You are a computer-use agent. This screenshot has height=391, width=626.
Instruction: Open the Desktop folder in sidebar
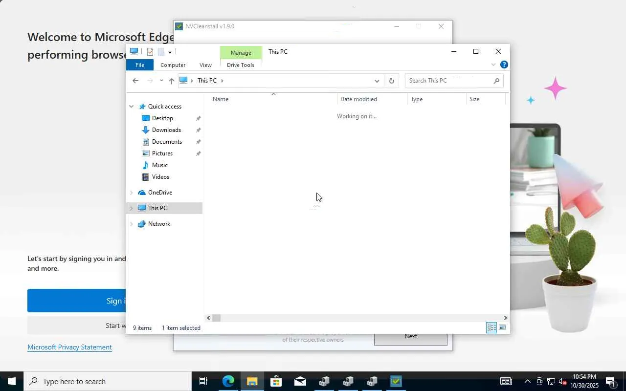pos(162,118)
